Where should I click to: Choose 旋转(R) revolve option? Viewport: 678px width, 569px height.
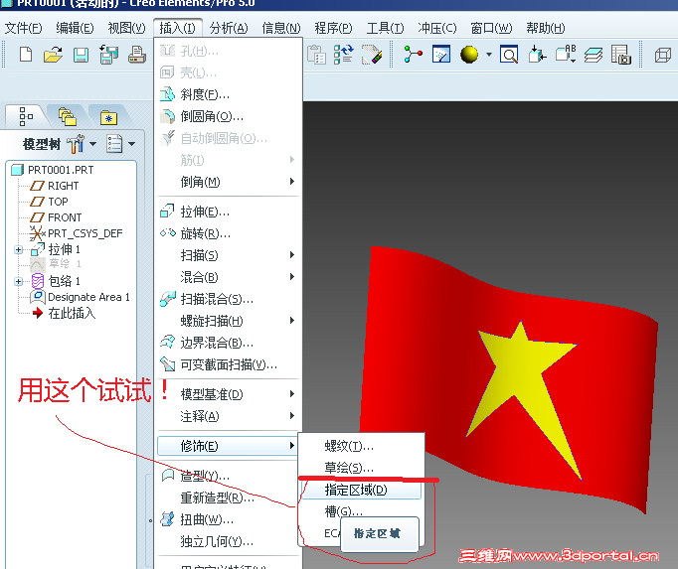click(x=229, y=233)
